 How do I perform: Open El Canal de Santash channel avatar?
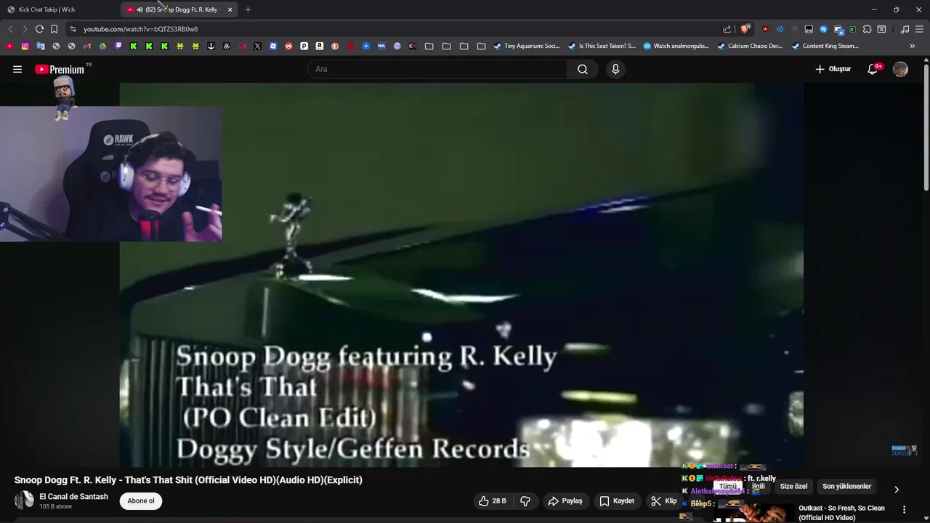tap(24, 500)
